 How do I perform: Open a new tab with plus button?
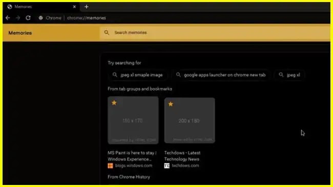pyautogui.click(x=86, y=7)
